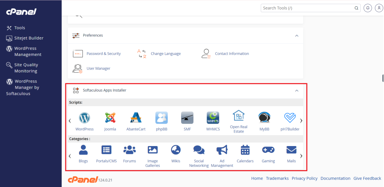Open the WHMCS script icon

[213, 118]
